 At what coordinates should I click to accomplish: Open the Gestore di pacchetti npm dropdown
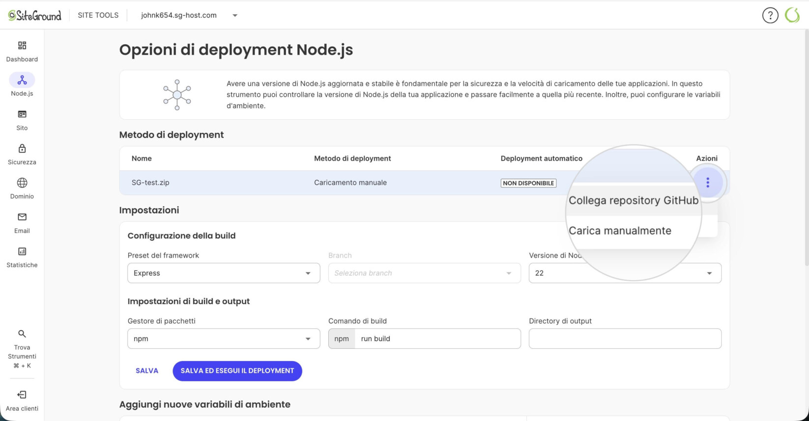[x=224, y=339]
